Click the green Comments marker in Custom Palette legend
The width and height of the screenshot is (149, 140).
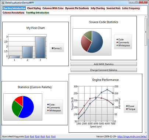coord(48,107)
